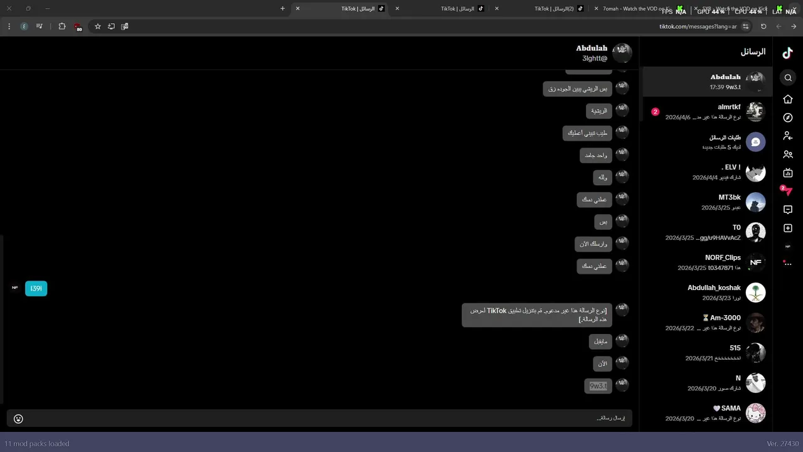Open the Friends icon in sidebar
This screenshot has height=452, width=803.
(788, 154)
